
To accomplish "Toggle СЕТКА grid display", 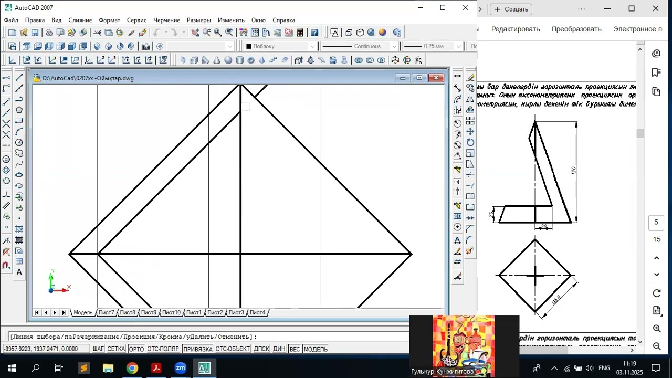I will 117,349.
